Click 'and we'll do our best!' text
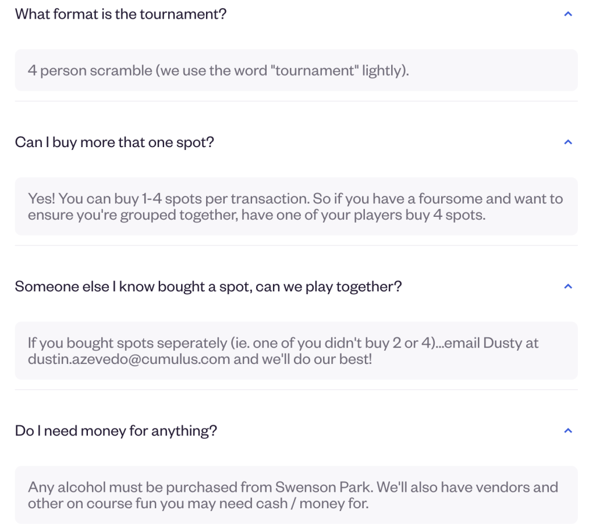Screen dimensions: 596x532 coord(303,359)
